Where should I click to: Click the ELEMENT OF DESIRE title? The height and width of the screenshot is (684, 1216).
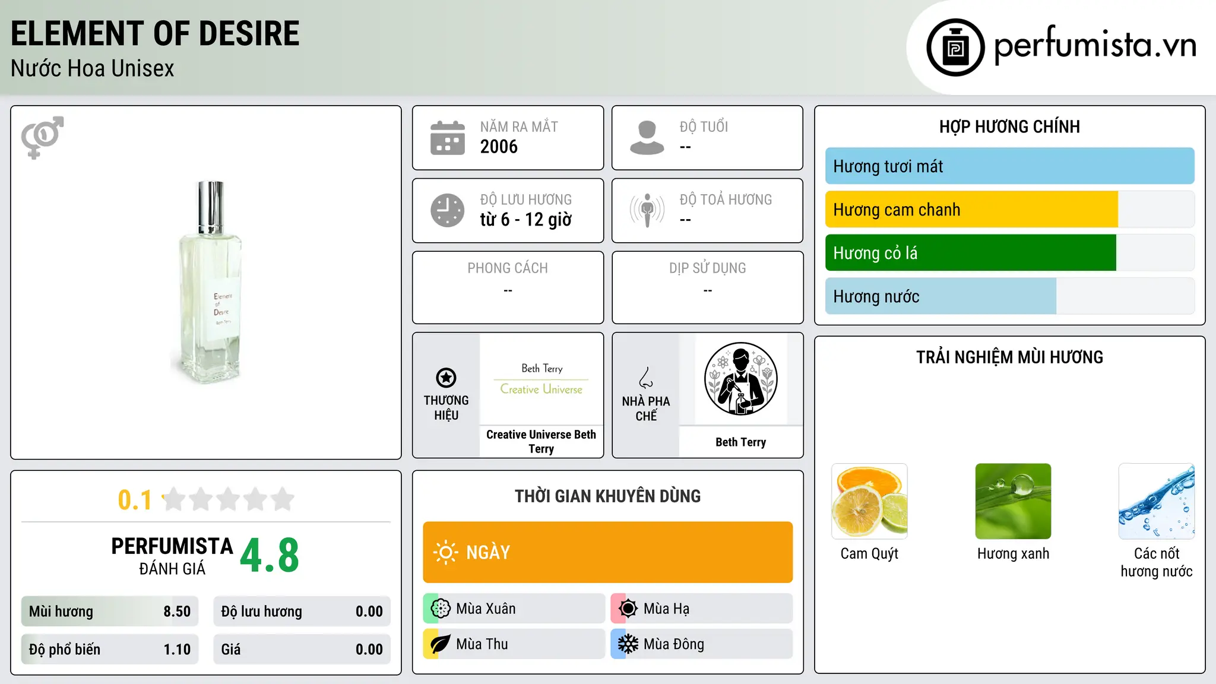tap(155, 33)
